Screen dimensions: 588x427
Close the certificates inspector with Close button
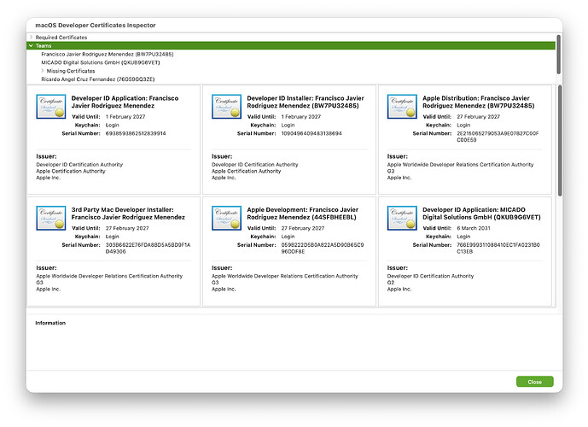535,382
